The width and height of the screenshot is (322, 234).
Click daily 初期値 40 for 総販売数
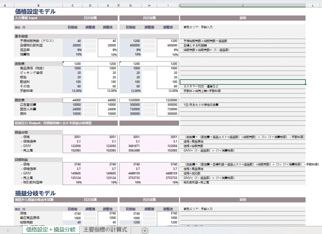click(73, 222)
